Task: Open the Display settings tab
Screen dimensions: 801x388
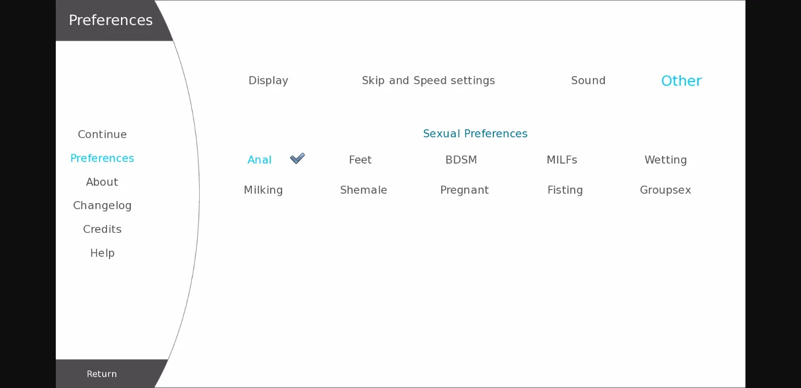Action: (268, 81)
